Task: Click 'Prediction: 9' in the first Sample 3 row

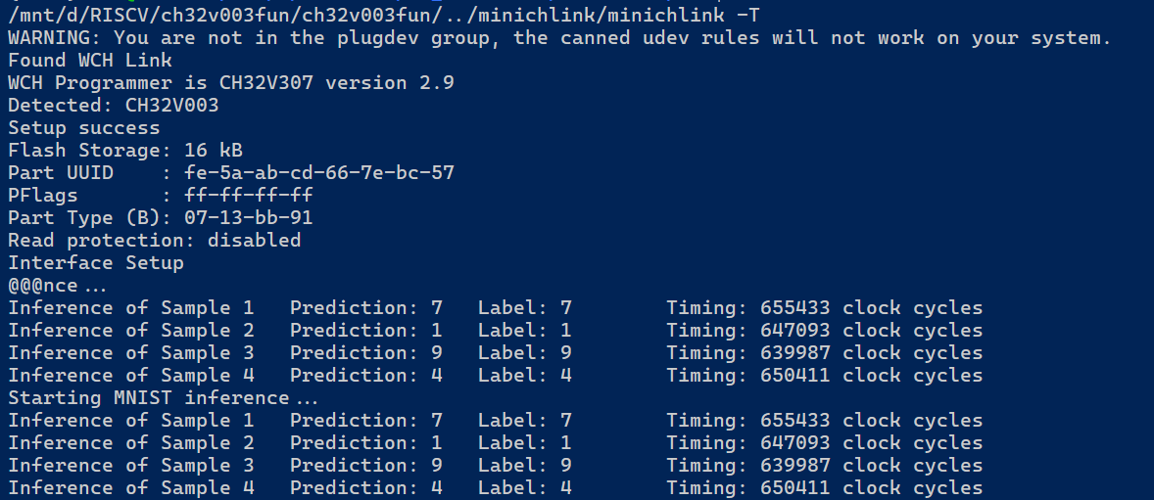Action: point(365,353)
